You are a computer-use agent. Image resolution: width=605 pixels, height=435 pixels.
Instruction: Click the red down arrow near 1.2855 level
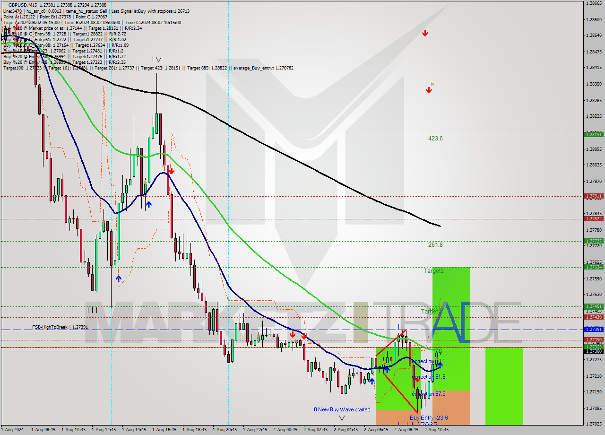[425, 34]
